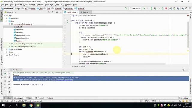This screenshot has width=192, height=108.
Task: Run the Practice configuration with green play button
Action: click(144, 8)
